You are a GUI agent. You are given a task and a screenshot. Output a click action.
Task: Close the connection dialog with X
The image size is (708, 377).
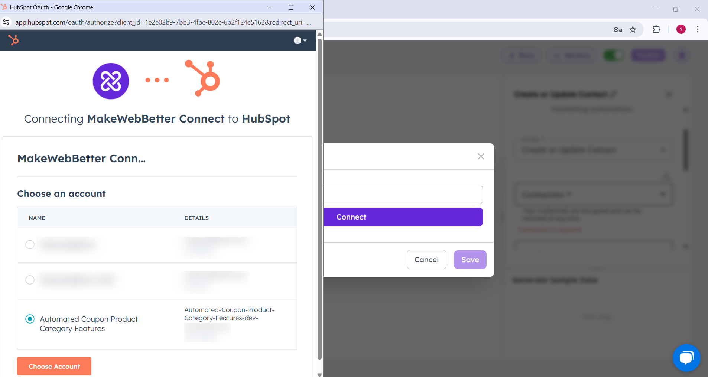481,156
